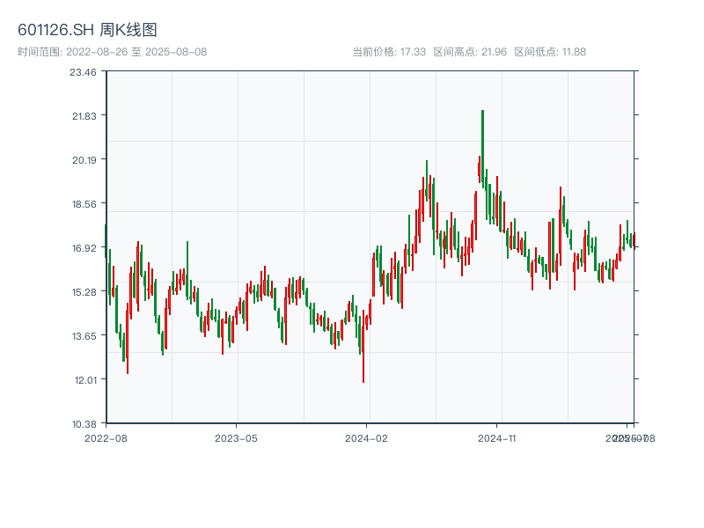Select the 2023-05 date axis label
Image resolution: width=704 pixels, height=528 pixels.
(x=236, y=437)
